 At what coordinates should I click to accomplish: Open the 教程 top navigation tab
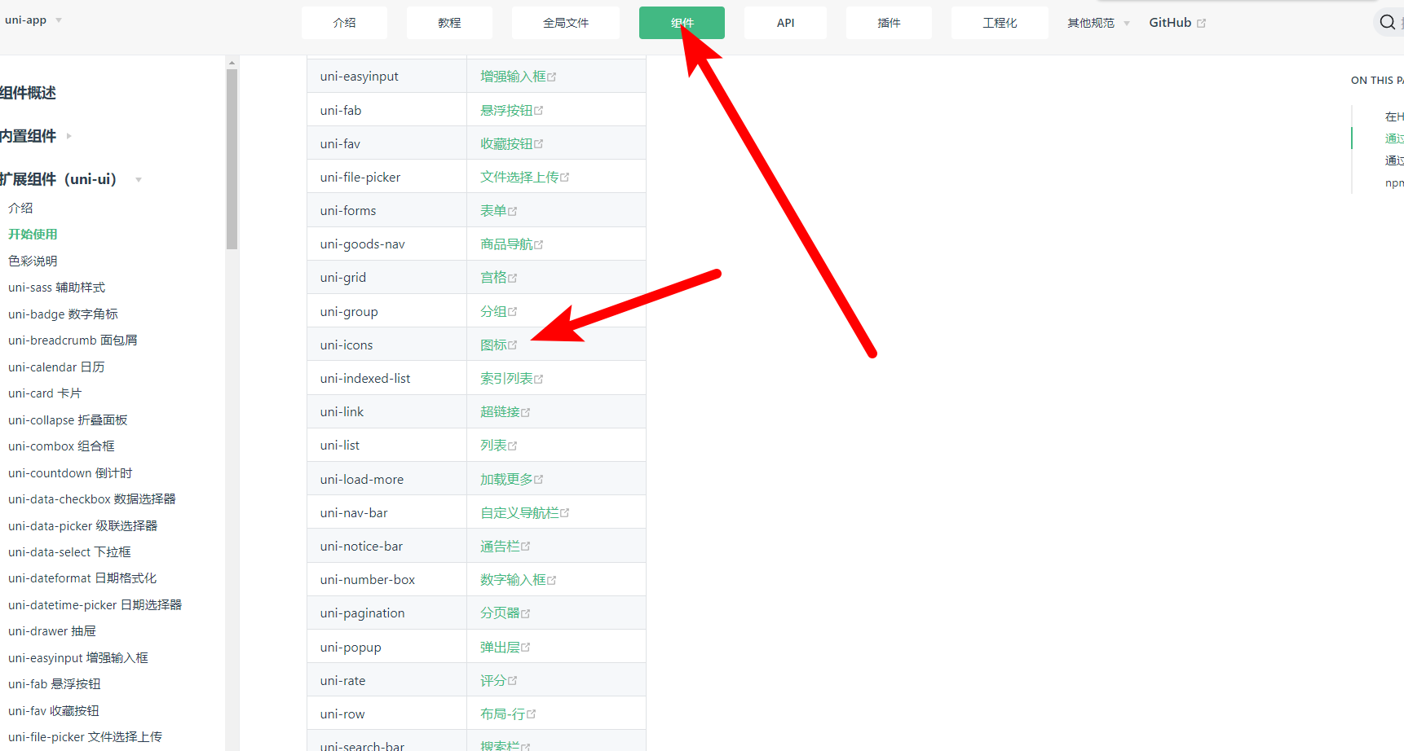[449, 23]
